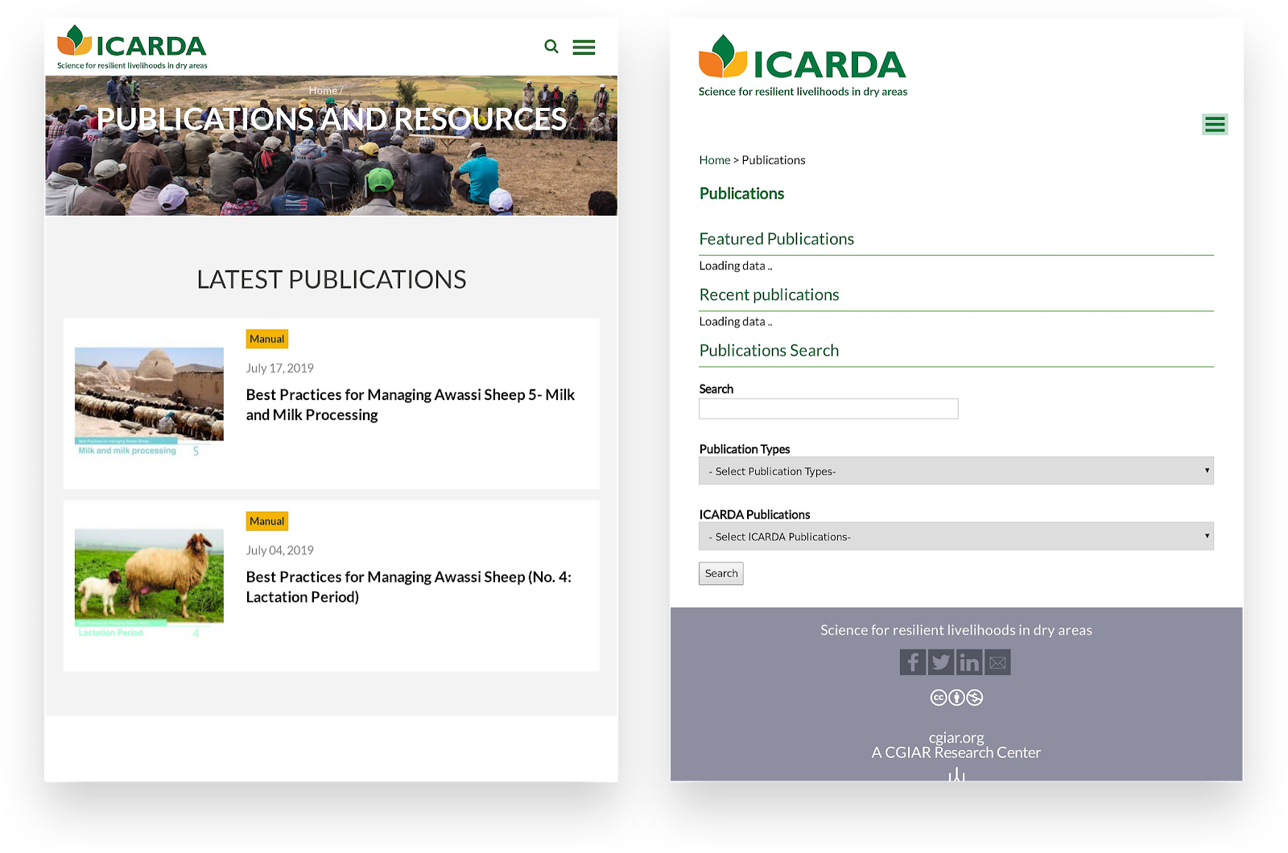Open the hamburger menu on the left page

[x=584, y=47]
